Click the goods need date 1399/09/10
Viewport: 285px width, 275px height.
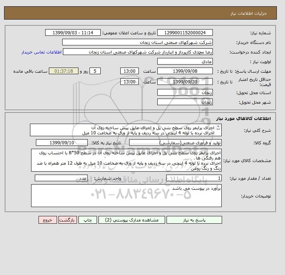(x=62, y=142)
